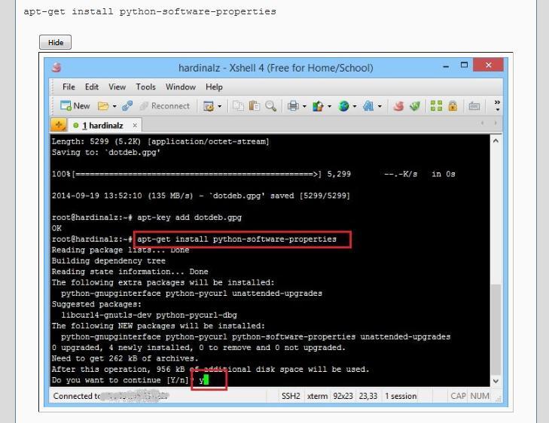The image size is (549, 423).
Task: Click the Font icon
Action: (368, 105)
